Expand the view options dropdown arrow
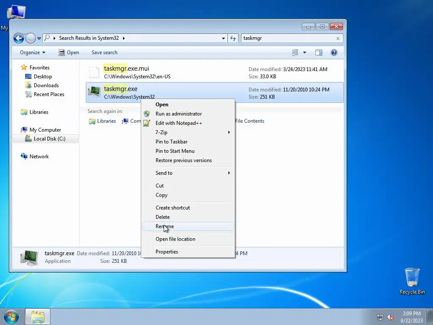The image size is (433, 325). coord(304,52)
